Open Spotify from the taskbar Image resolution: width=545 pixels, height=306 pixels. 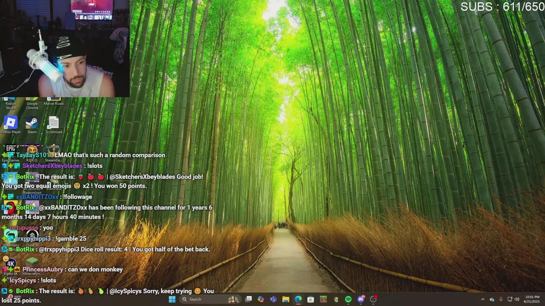point(348,299)
